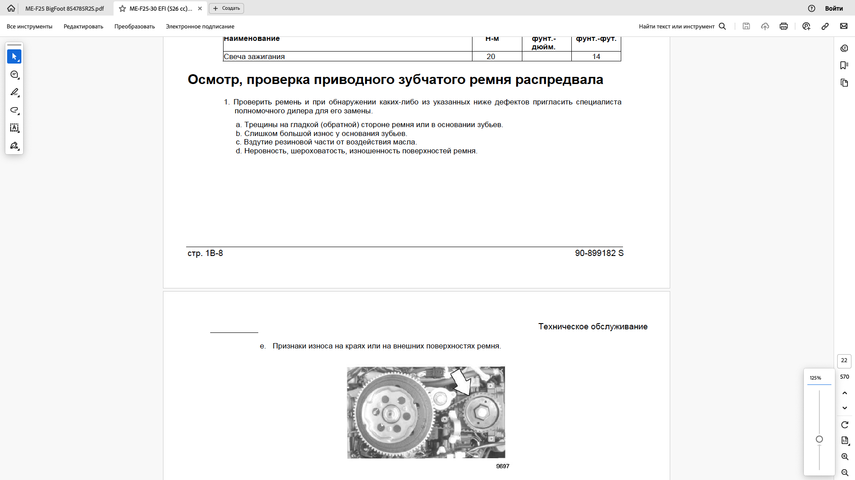Open the help question mark icon
855x480 pixels.
(x=812, y=8)
